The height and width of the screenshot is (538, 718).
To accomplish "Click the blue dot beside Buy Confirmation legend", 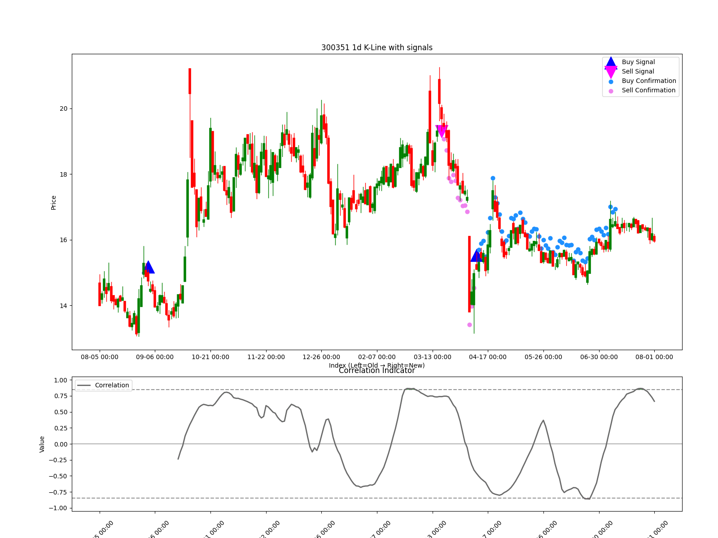I will pyautogui.click(x=611, y=82).
